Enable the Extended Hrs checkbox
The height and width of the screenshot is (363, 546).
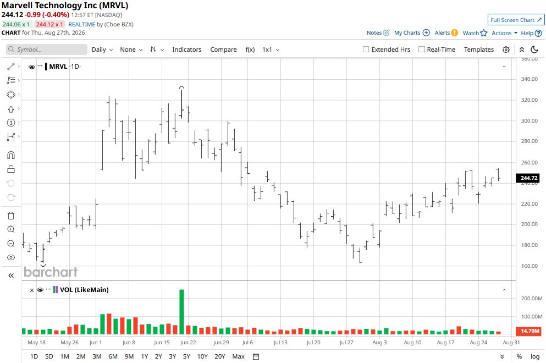(x=366, y=50)
